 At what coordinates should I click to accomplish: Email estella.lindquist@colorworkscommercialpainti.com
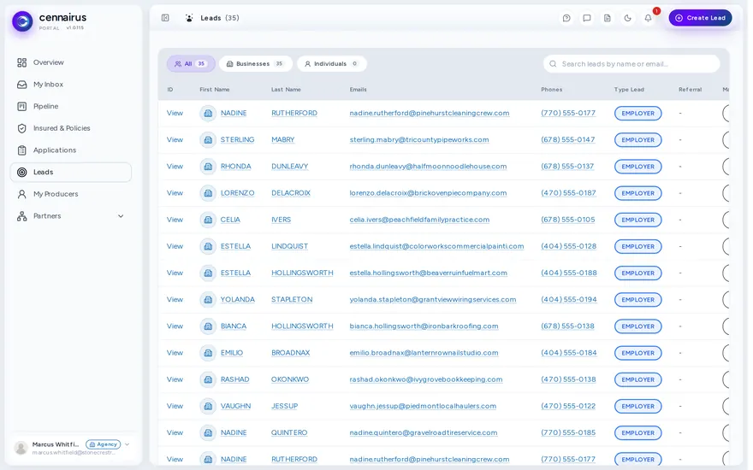pyautogui.click(x=436, y=246)
